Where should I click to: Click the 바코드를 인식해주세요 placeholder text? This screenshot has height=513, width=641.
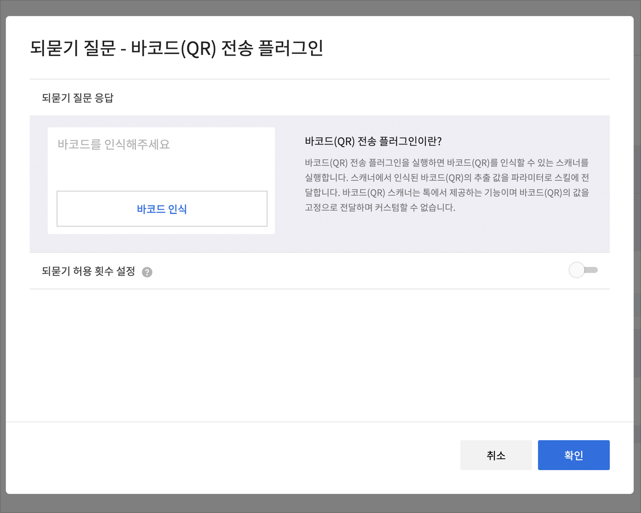[x=114, y=144]
